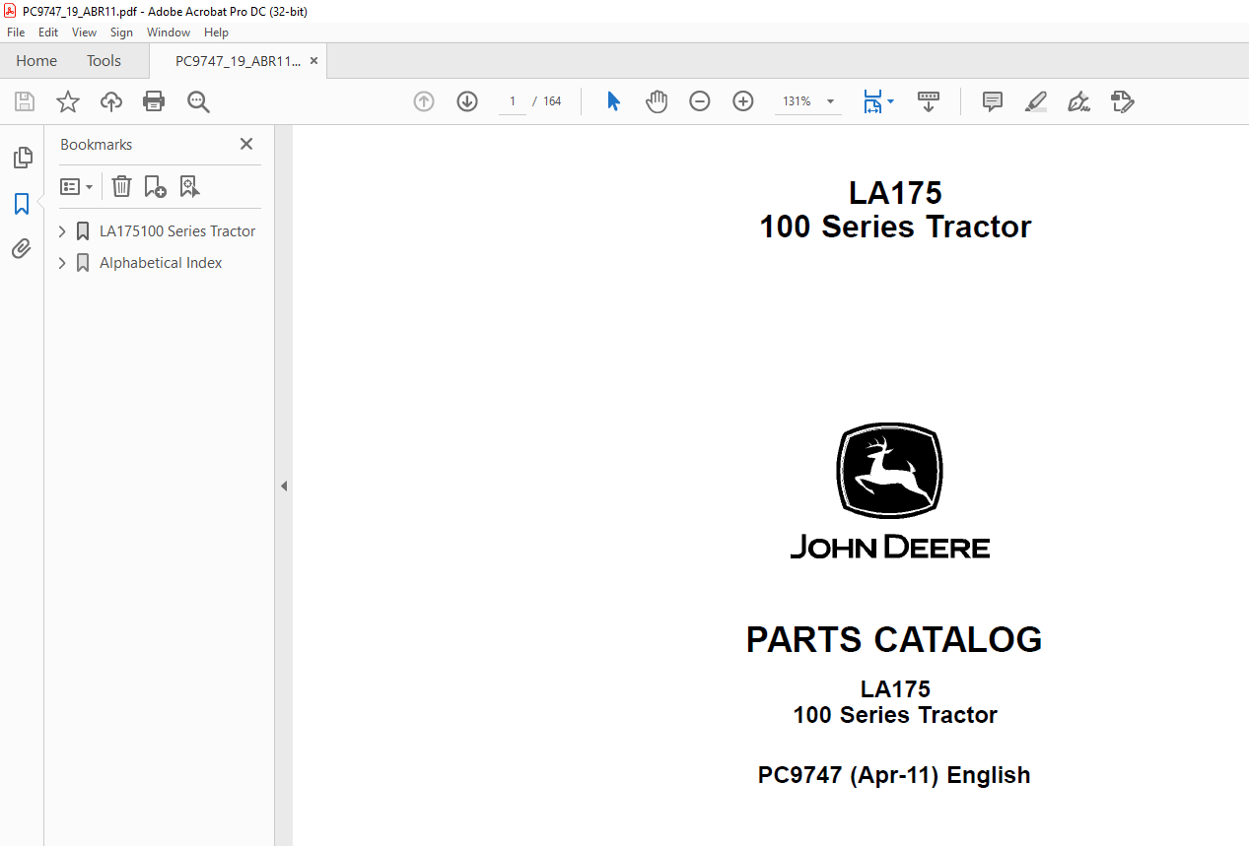Switch to the Tools tab
1249x846 pixels.
104,61
